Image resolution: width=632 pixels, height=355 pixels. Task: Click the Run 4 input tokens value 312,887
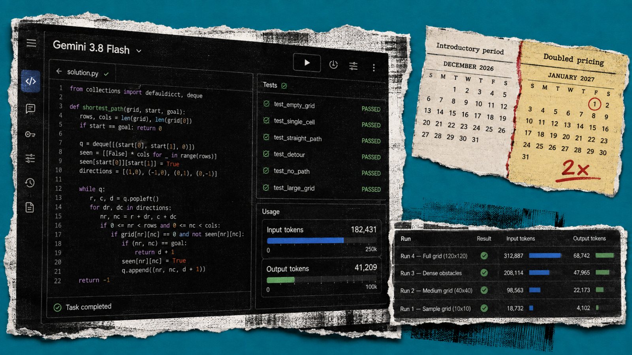tap(513, 256)
